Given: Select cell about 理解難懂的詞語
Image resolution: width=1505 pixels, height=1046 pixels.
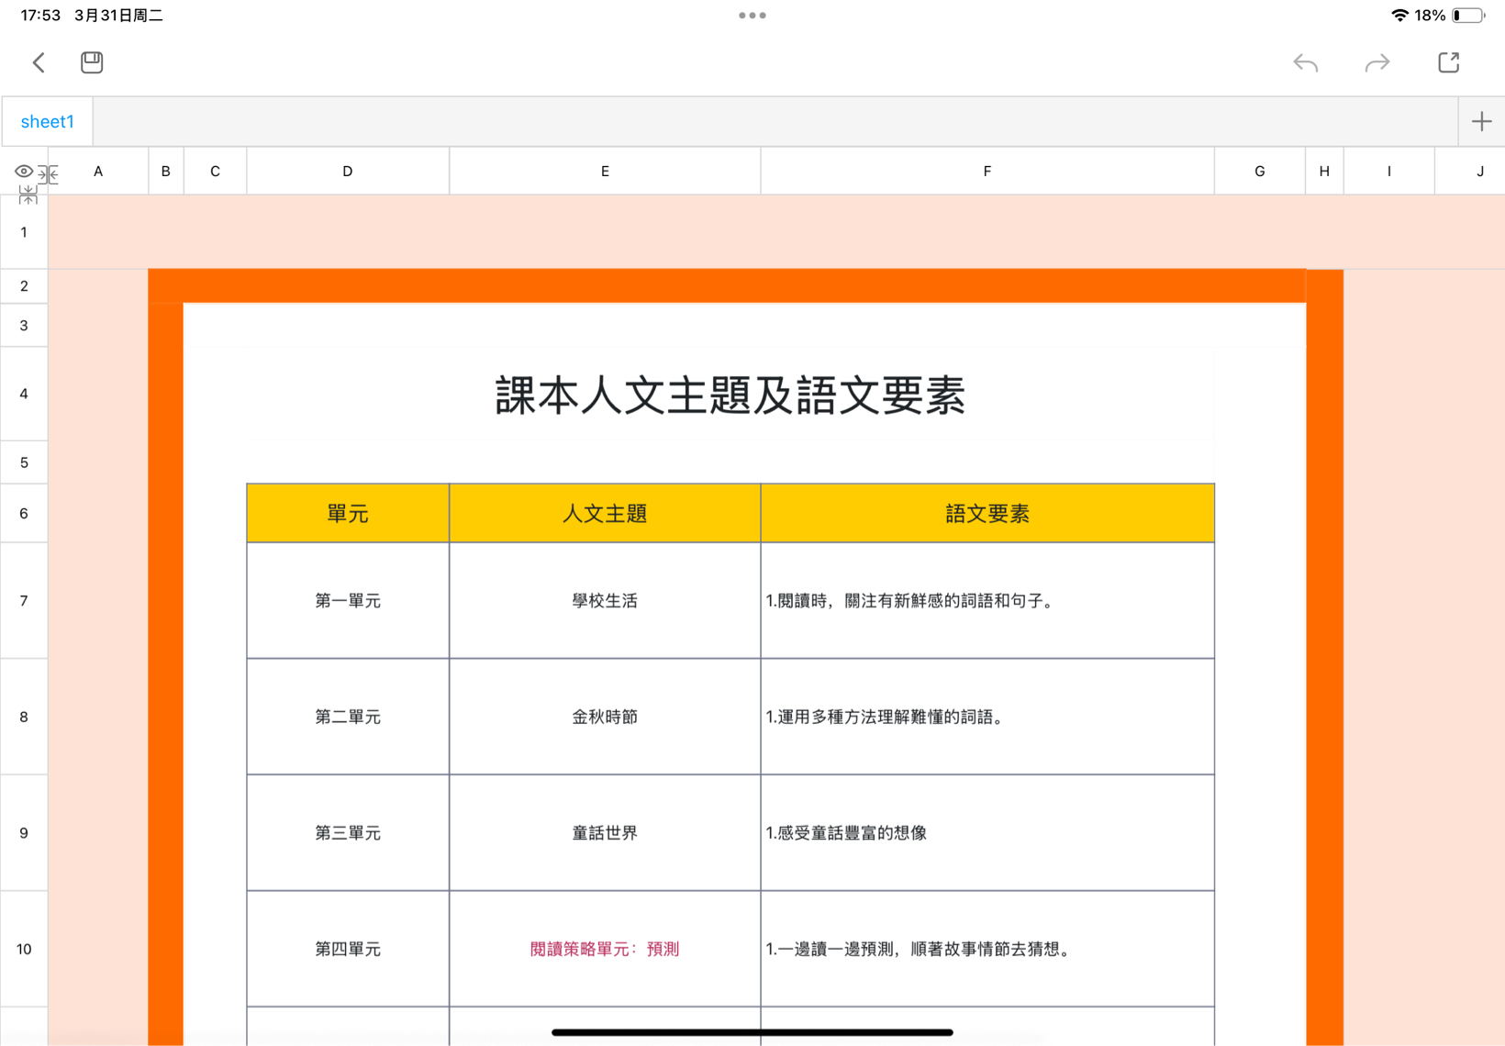Looking at the screenshot, I should [987, 717].
